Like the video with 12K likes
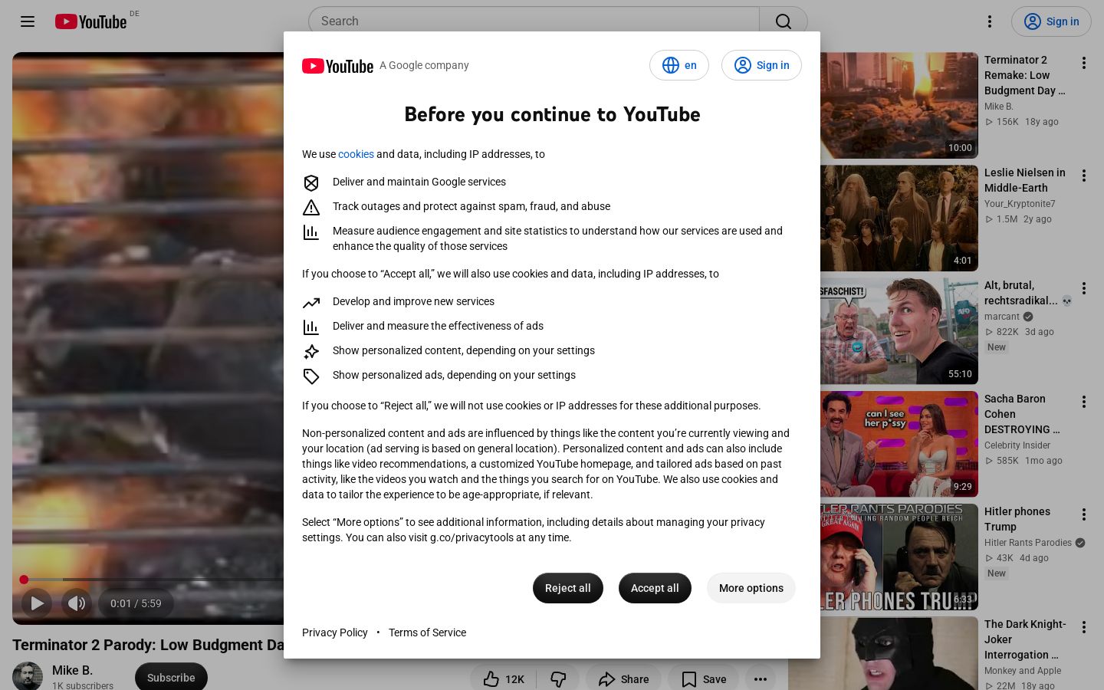 tap(504, 679)
